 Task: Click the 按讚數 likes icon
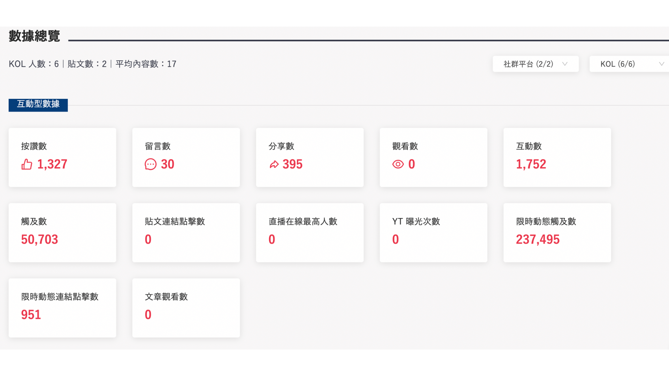click(26, 164)
